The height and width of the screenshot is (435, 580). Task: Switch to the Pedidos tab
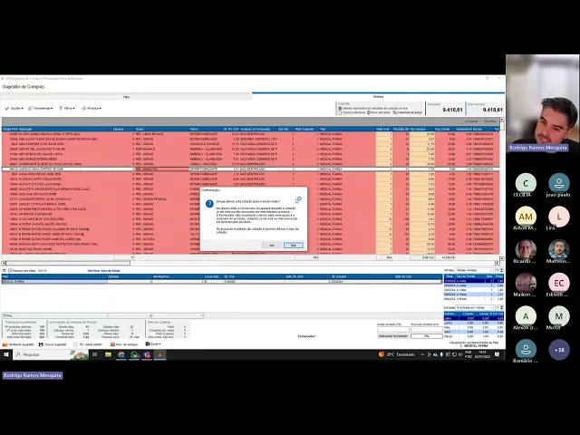click(x=378, y=96)
